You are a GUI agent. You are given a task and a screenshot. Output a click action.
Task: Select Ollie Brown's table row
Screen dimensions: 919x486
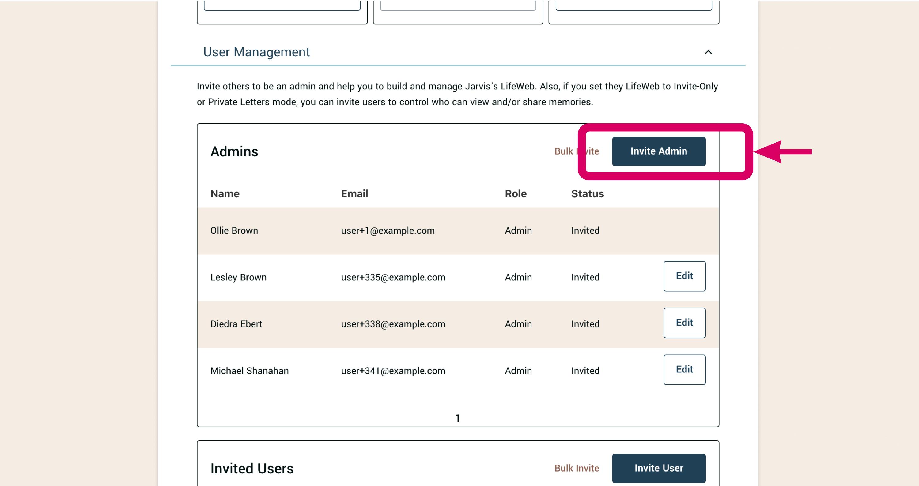[x=428, y=230]
